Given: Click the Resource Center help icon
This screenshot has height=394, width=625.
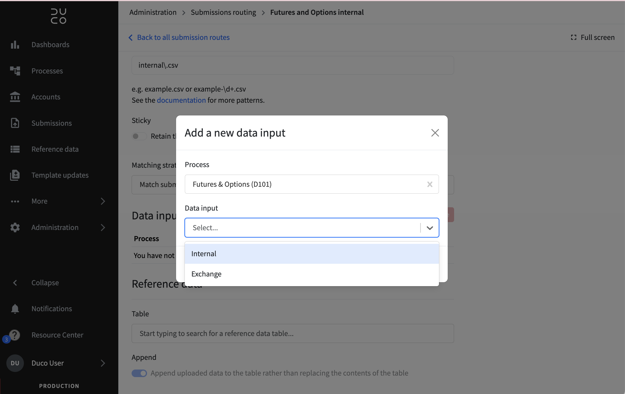Looking at the screenshot, I should pos(15,335).
